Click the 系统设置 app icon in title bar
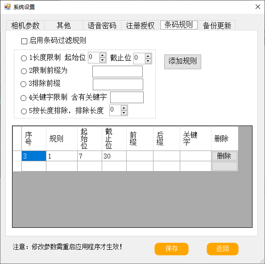 tap(7, 7)
